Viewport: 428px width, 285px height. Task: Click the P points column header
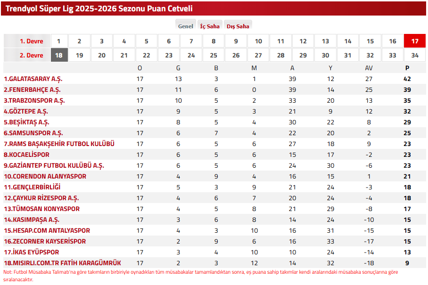tap(407, 68)
